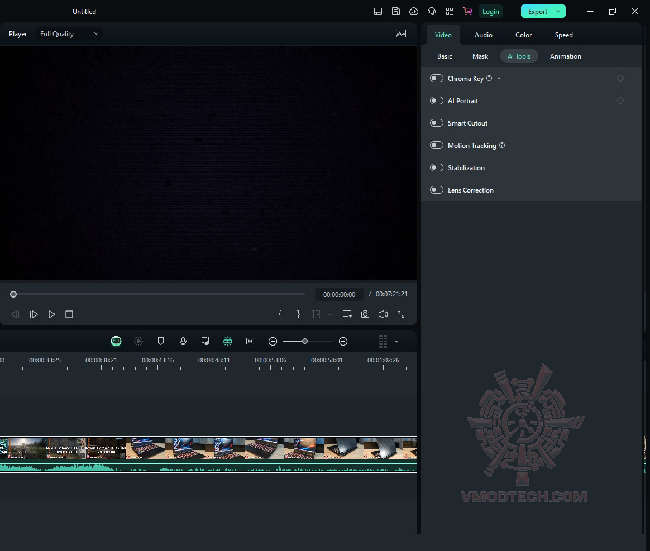Click the current timecode field 00:00:00:00

click(x=339, y=295)
